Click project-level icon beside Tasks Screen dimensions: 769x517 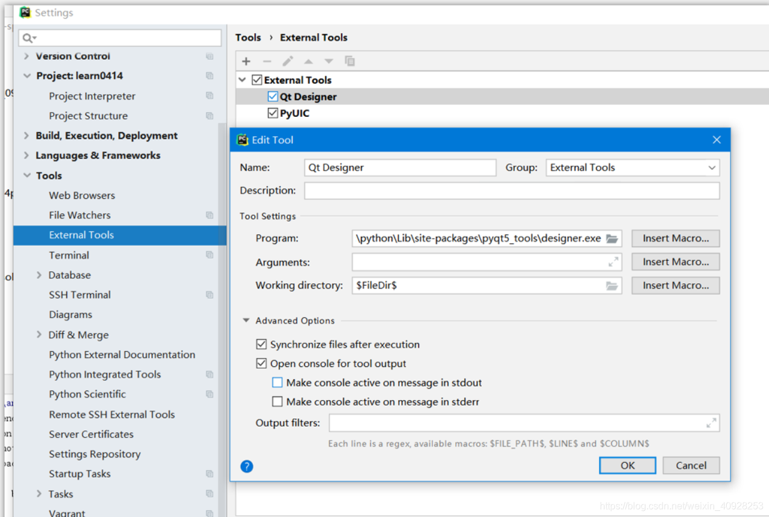(210, 493)
